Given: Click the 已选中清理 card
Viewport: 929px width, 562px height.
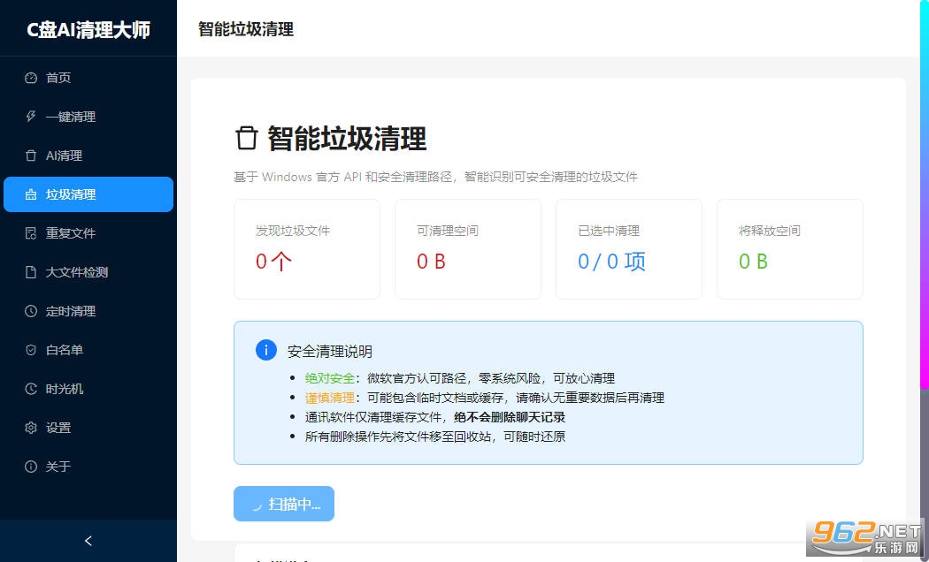Looking at the screenshot, I should [628, 249].
